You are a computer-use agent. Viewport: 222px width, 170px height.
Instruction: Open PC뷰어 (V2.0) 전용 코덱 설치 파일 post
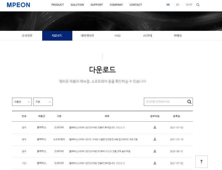(x=100, y=151)
